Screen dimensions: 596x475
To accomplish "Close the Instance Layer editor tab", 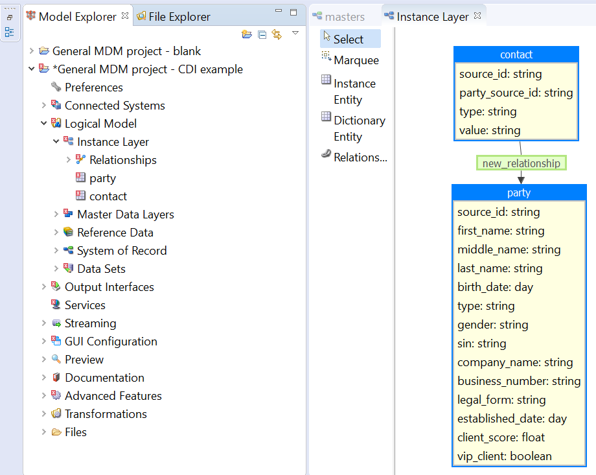I will (x=477, y=16).
